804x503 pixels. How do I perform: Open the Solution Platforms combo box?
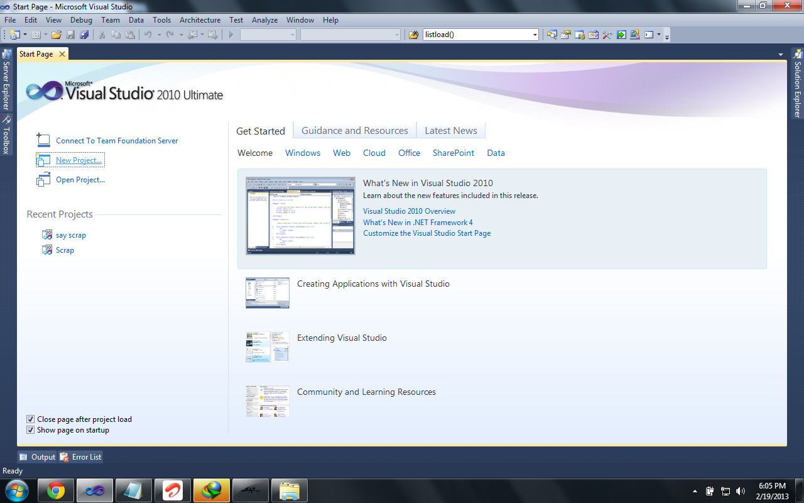click(x=350, y=35)
